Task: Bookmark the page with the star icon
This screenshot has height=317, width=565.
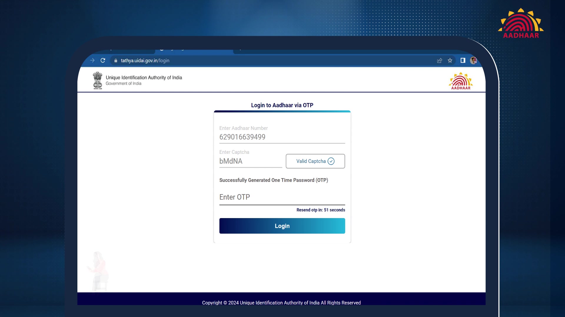Action: [x=450, y=60]
